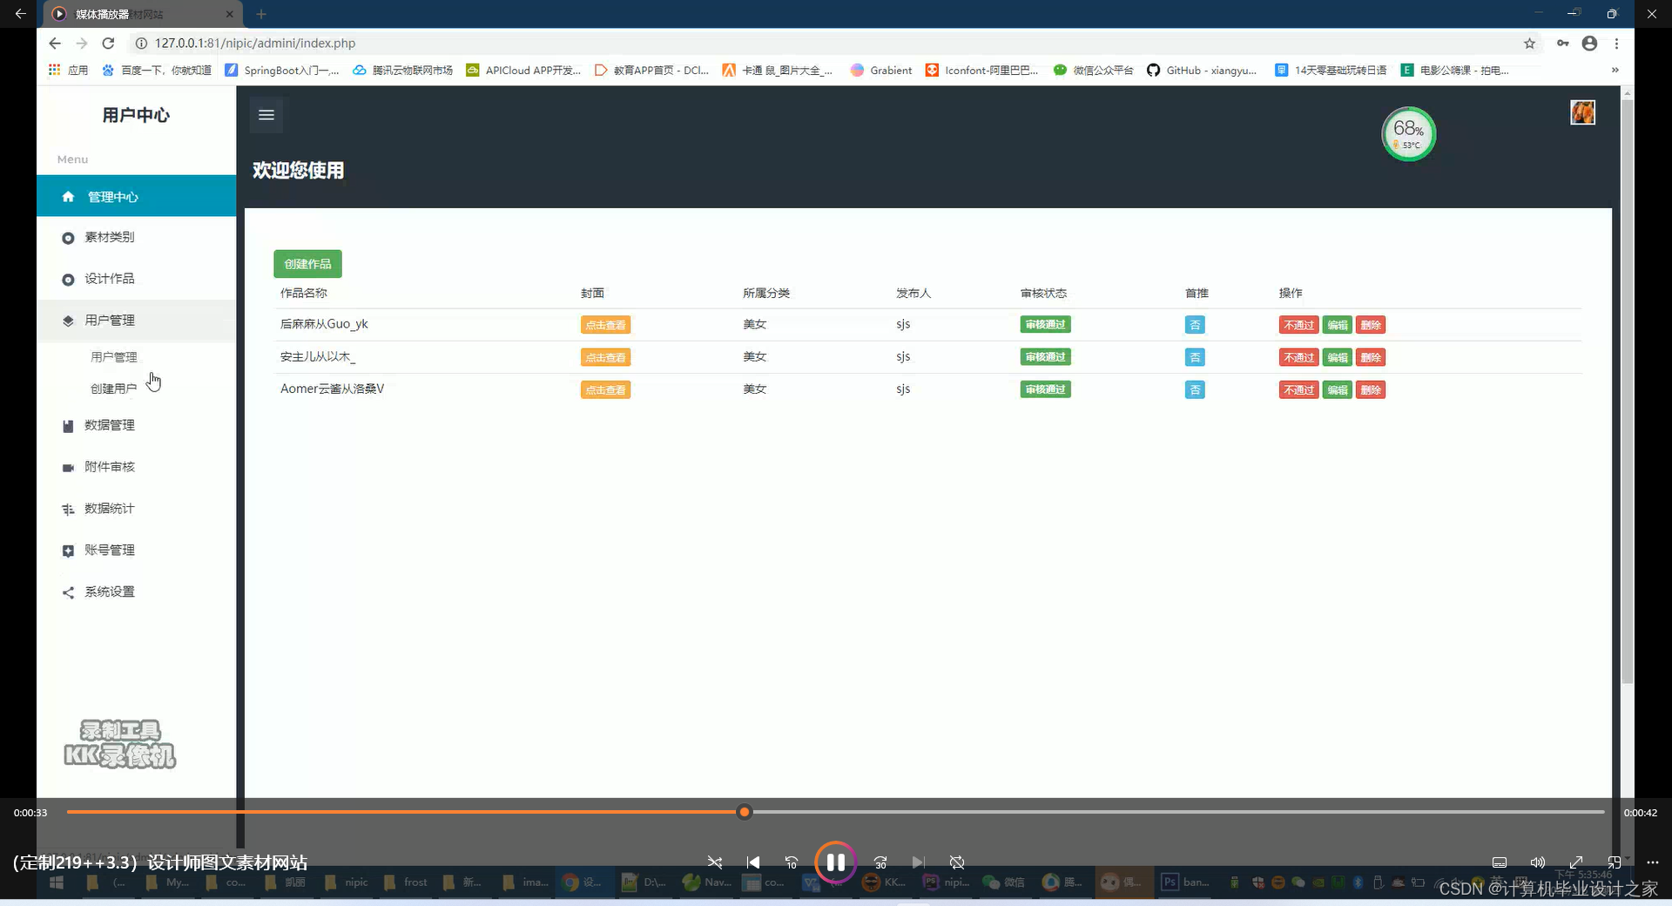Toggle the hamburger sidebar menu button
Screen dimensions: 1672x906
tap(266, 115)
